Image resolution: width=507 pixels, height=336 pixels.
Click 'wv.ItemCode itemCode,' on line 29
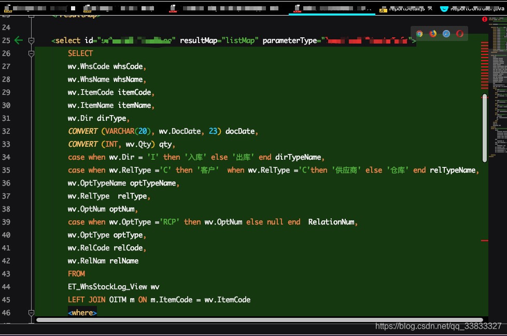click(x=111, y=92)
